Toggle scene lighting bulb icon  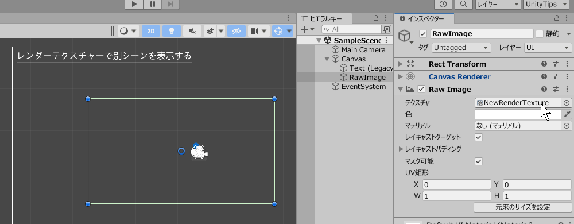point(171,31)
